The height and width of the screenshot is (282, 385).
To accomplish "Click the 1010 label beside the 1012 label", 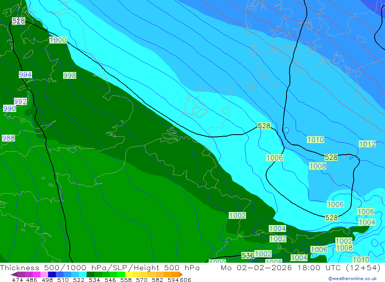I will (316, 140).
